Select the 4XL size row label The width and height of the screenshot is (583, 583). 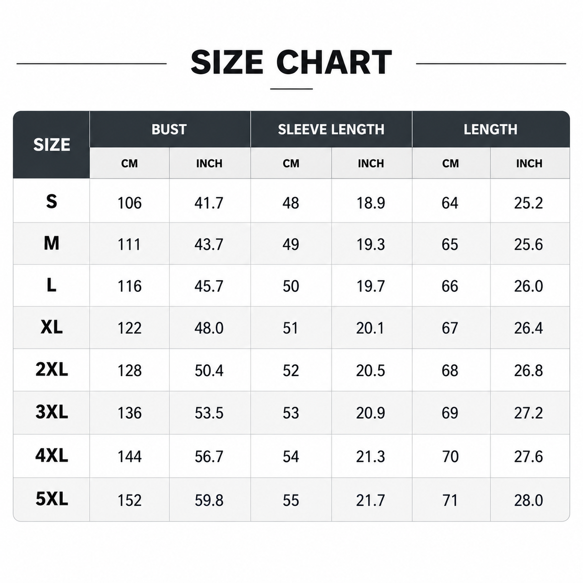point(51,456)
